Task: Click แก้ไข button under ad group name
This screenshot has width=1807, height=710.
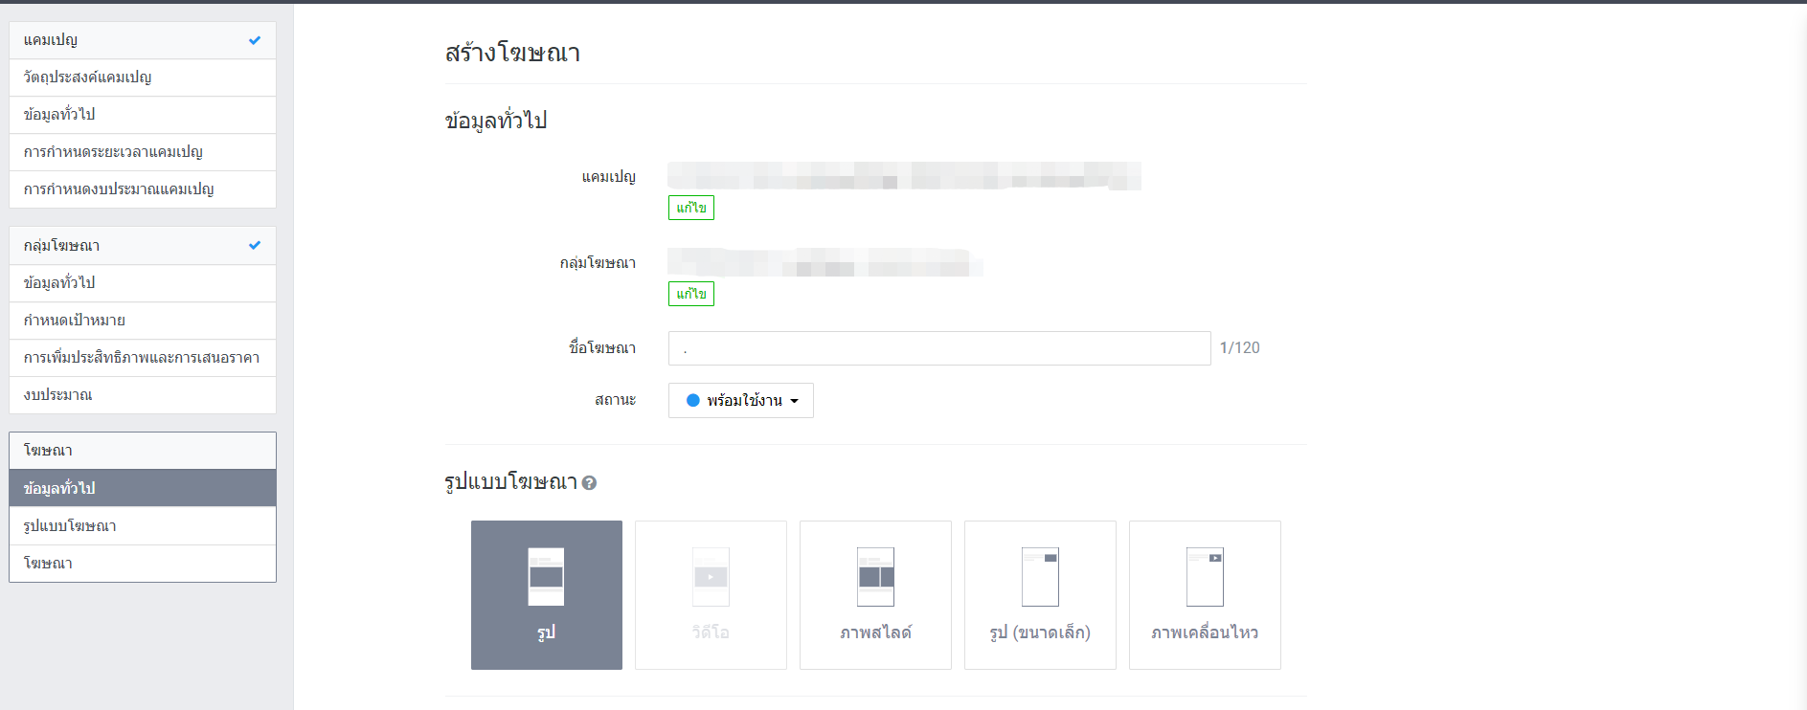Action: pos(690,294)
